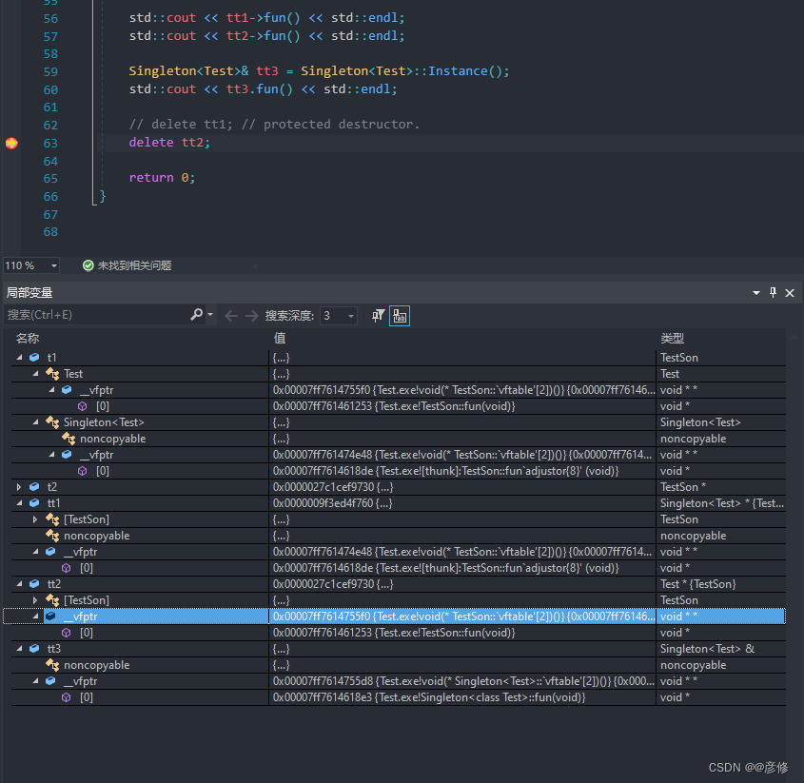This screenshot has height=783, width=804.
Task: Click the 'return 0;' code line
Action: point(162,177)
